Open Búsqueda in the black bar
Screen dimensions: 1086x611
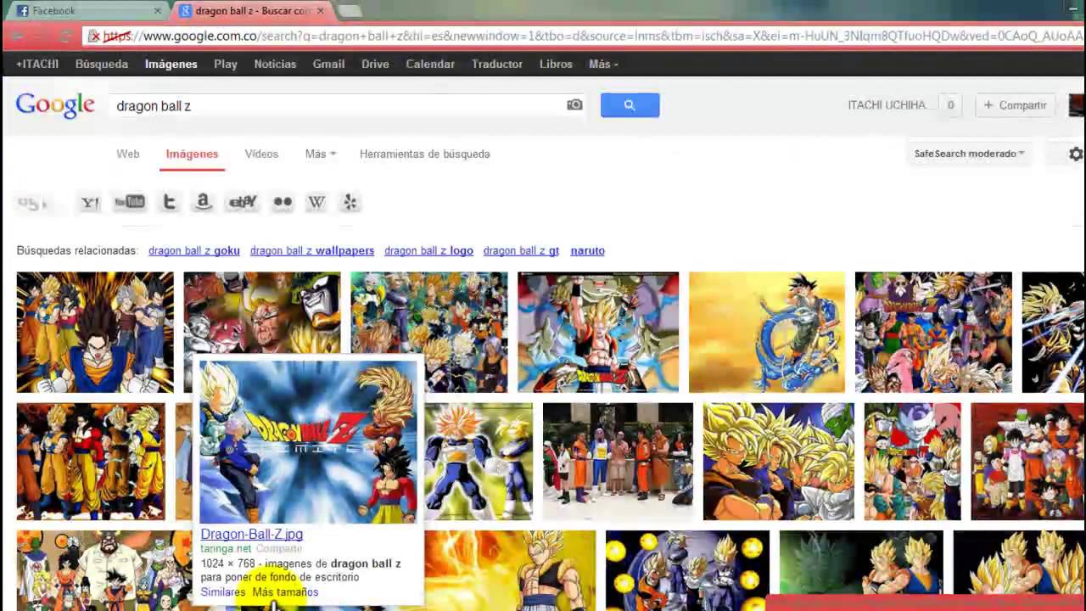click(x=102, y=64)
